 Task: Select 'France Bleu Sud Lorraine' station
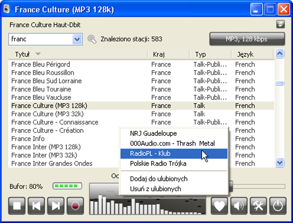coord(141,81)
